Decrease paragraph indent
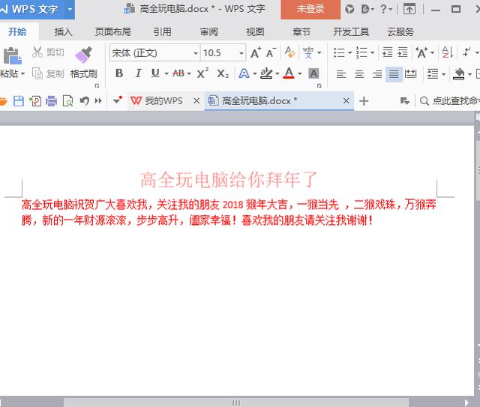The height and width of the screenshot is (407, 480). pos(388,52)
